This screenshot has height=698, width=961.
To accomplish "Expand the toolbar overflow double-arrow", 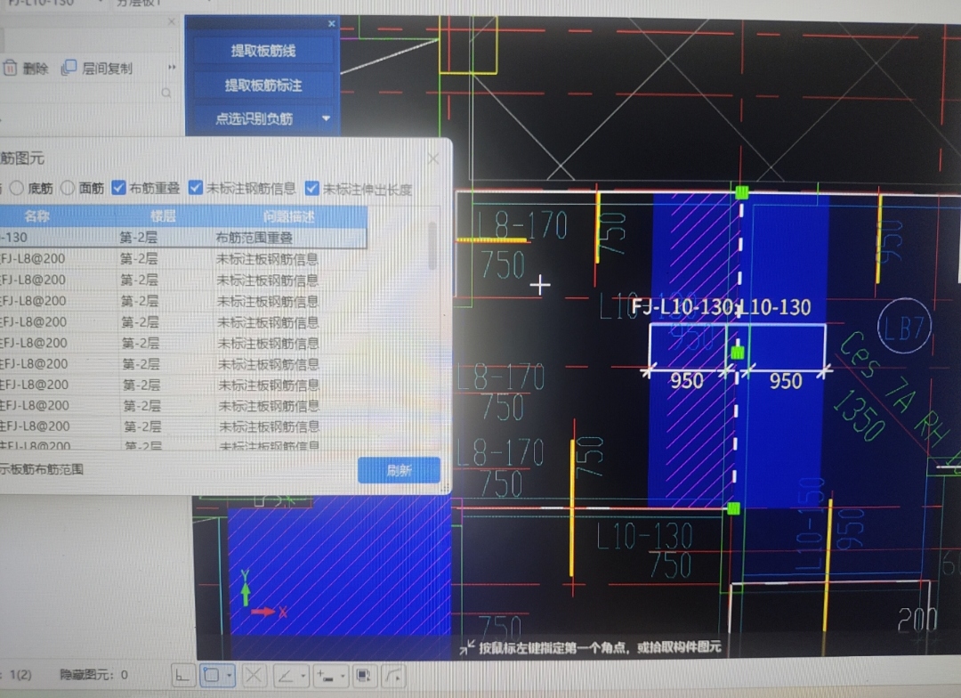I will (172, 67).
